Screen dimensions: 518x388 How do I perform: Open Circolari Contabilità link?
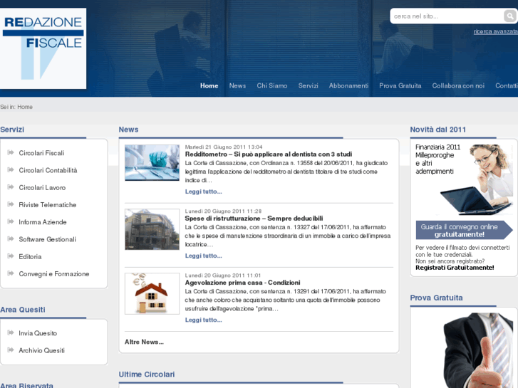(48, 170)
